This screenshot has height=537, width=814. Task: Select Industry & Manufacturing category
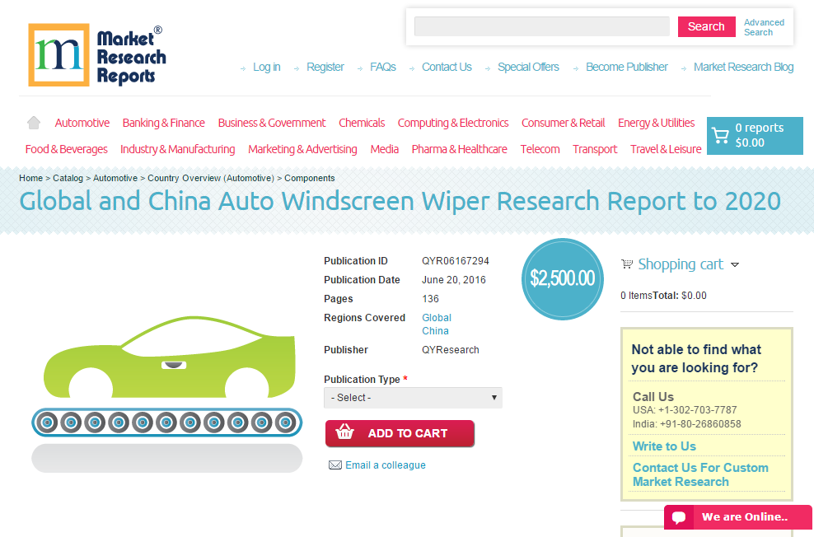pos(177,149)
